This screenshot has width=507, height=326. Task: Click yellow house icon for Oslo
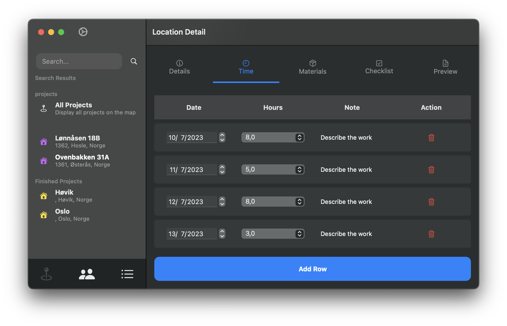click(x=44, y=215)
